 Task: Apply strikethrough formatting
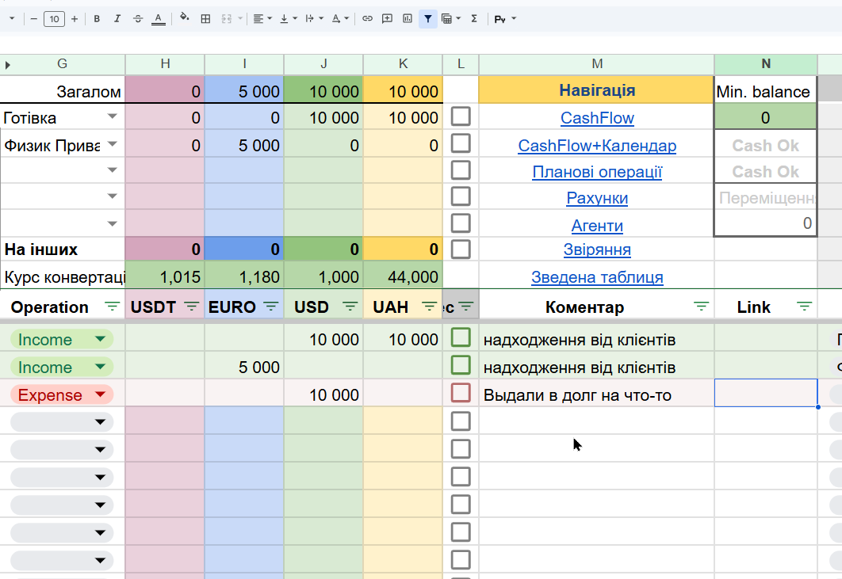137,19
